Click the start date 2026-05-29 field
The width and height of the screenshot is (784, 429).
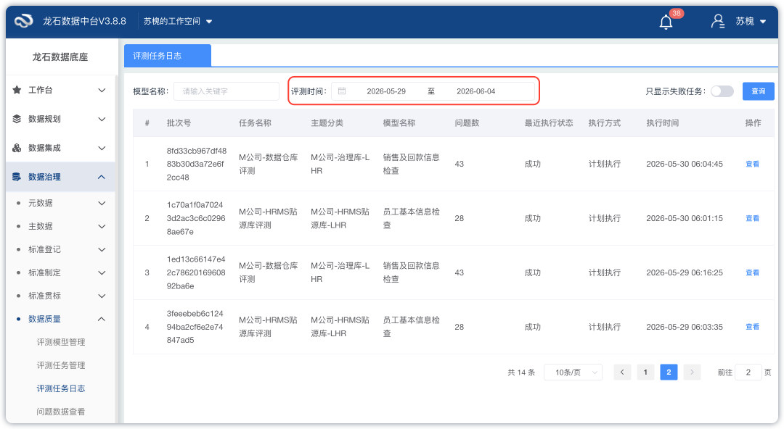(386, 91)
